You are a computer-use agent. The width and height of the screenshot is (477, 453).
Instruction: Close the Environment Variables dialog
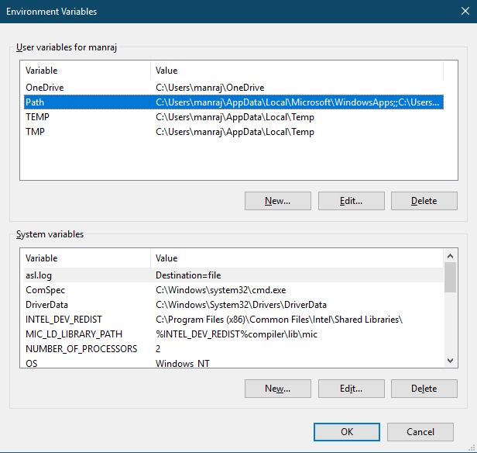[465, 12]
